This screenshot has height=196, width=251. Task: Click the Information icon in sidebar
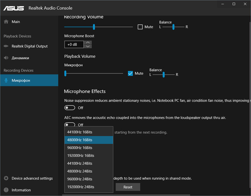pyautogui.click(x=6, y=190)
